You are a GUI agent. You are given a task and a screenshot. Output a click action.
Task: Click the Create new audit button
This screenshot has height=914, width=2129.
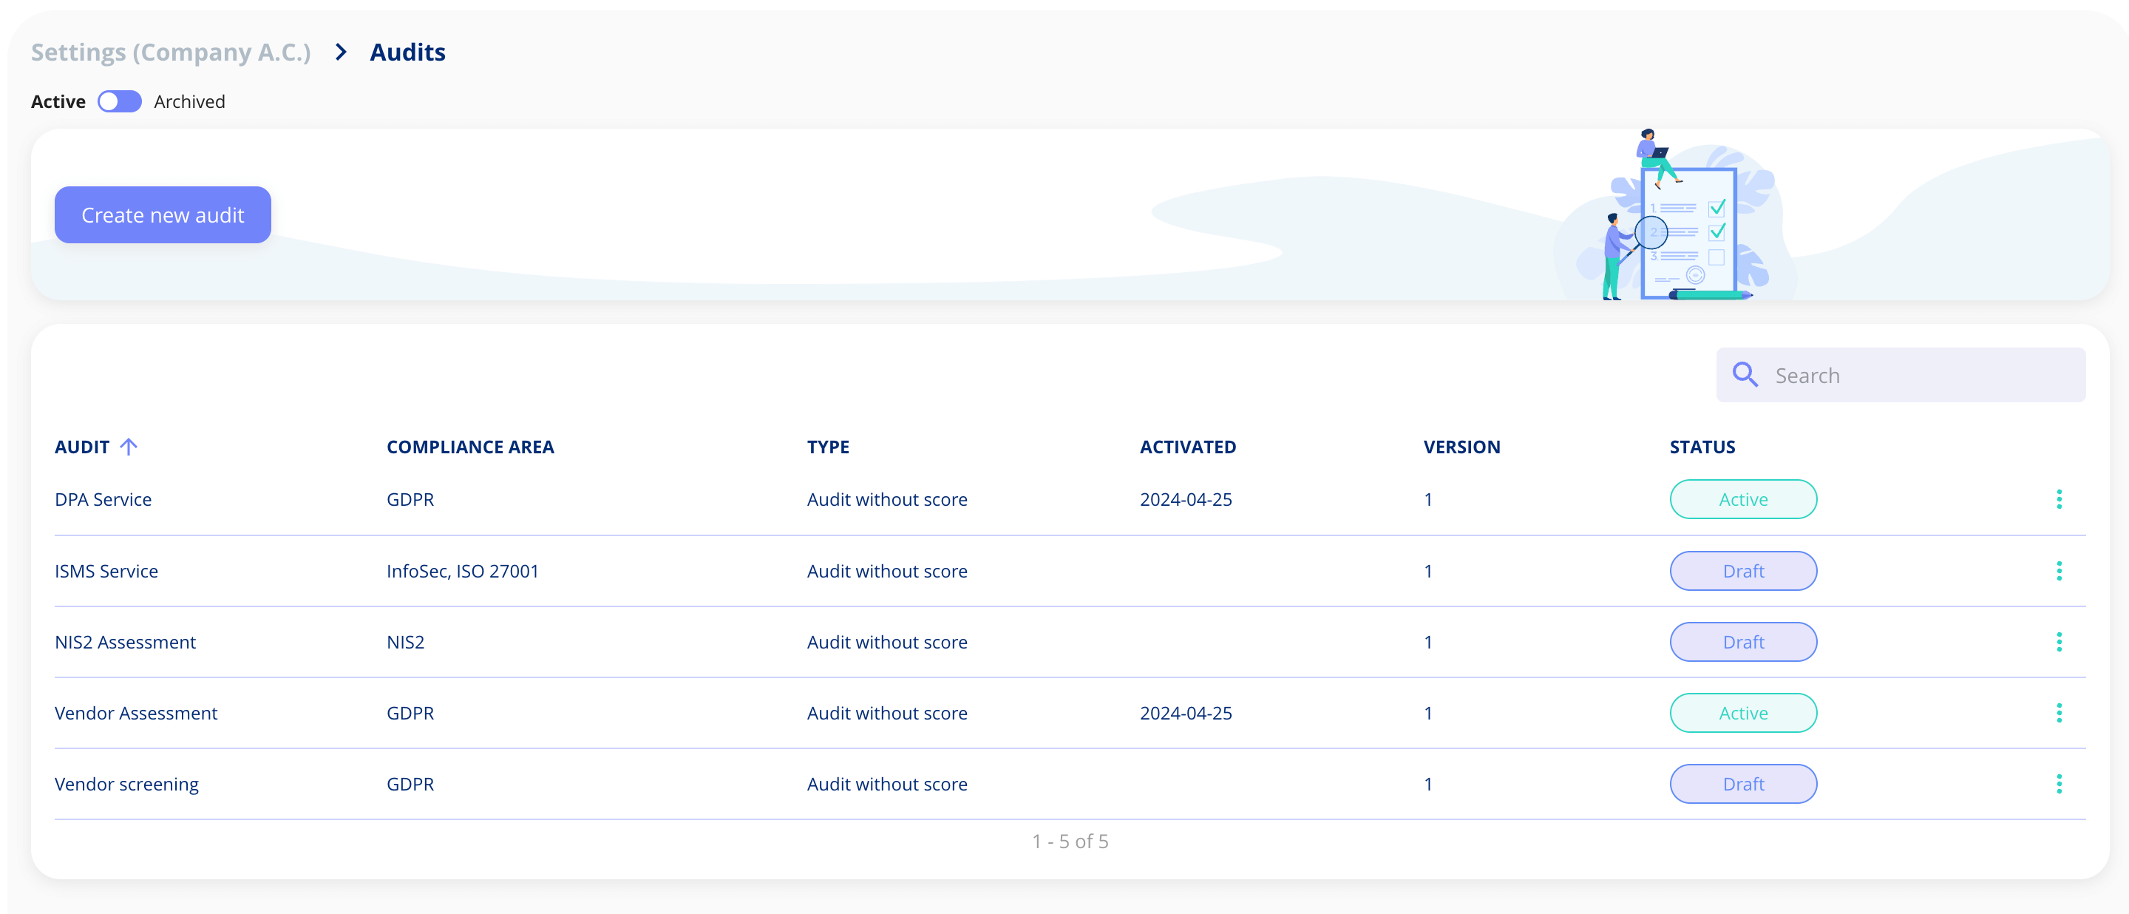163,214
